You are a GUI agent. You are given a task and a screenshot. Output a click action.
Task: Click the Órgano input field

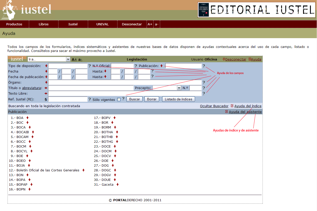click(x=125, y=82)
